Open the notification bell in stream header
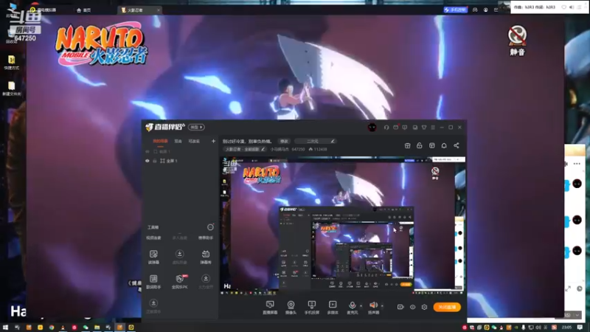The image size is (590, 332). (444, 145)
